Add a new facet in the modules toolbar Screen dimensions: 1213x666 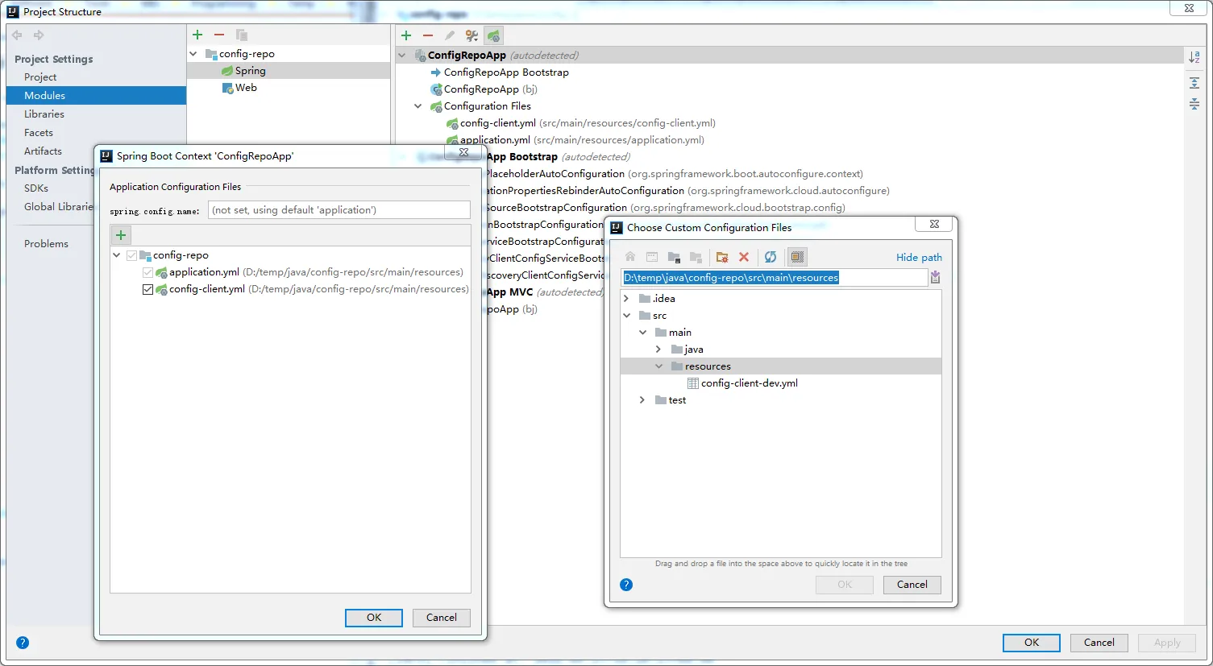click(x=197, y=35)
